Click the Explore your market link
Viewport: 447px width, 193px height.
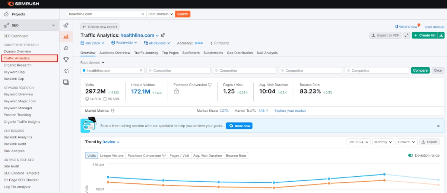290,111
